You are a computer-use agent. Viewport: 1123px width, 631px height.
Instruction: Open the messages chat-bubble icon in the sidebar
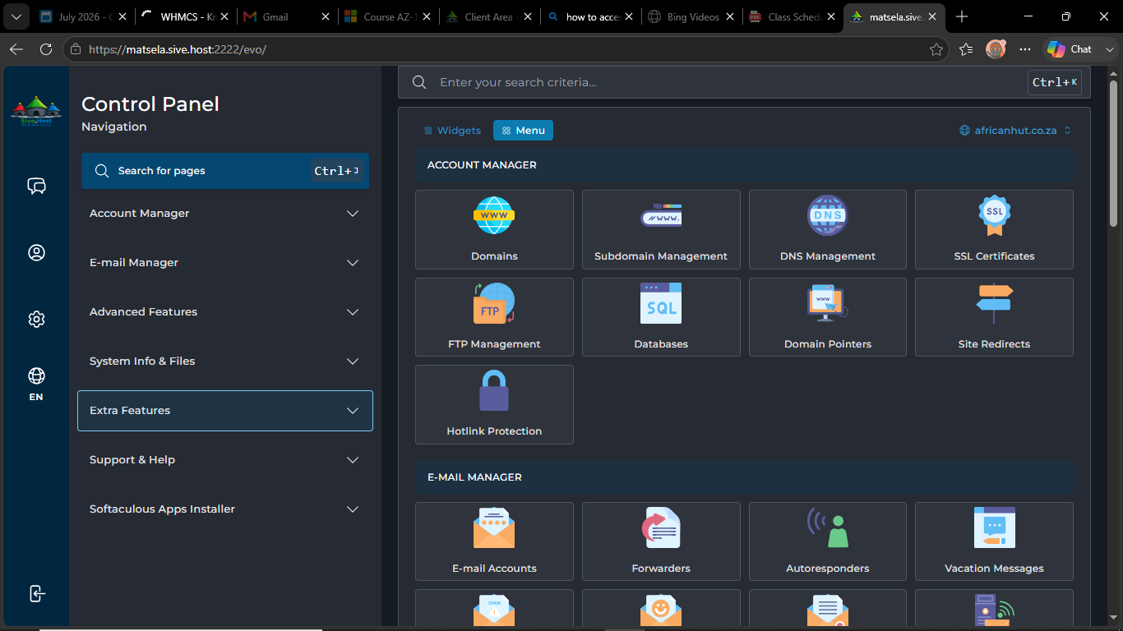click(x=36, y=186)
